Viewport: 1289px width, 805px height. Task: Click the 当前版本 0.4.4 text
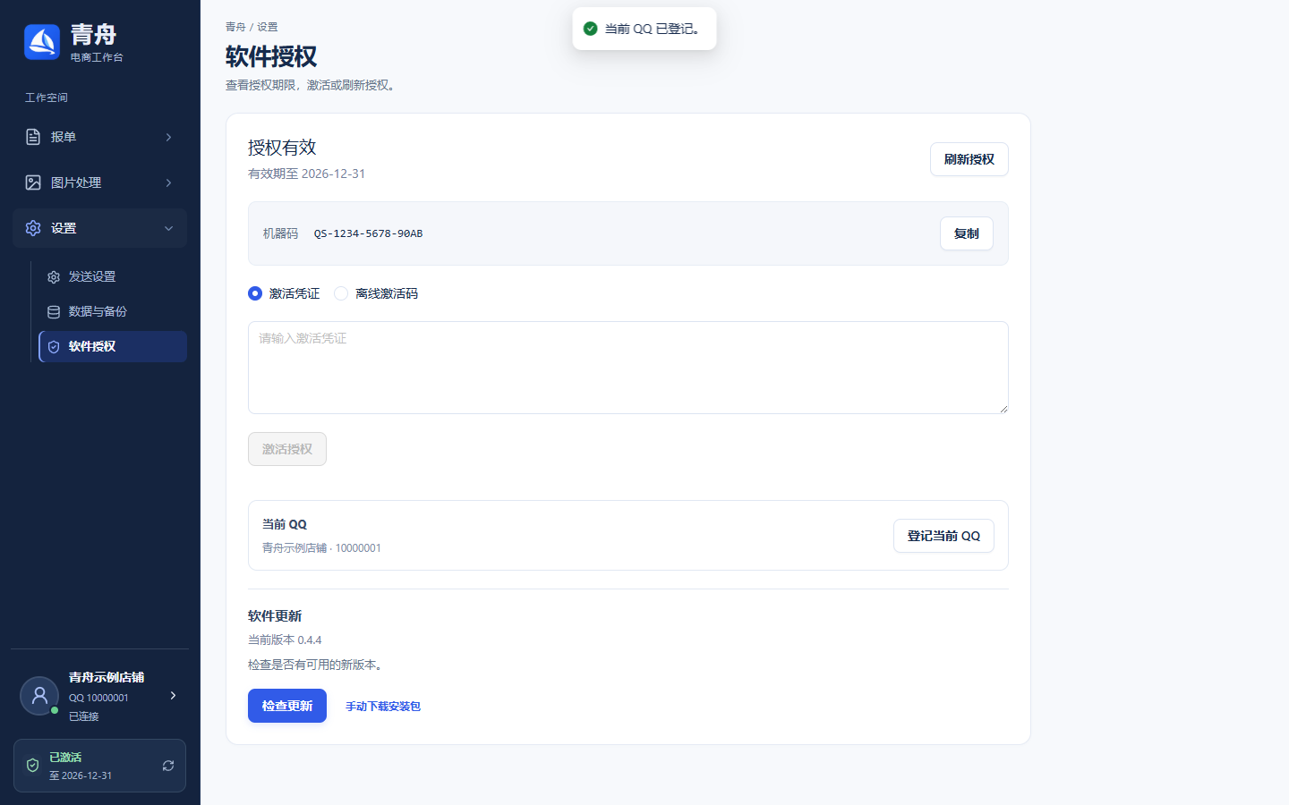coord(285,640)
